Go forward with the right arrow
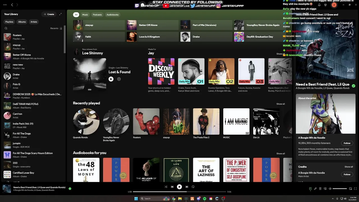 (17, 5)
